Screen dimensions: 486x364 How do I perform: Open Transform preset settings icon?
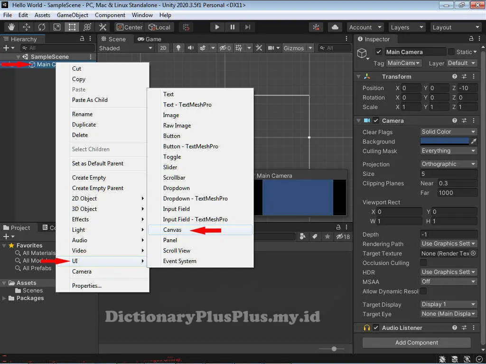click(x=464, y=76)
